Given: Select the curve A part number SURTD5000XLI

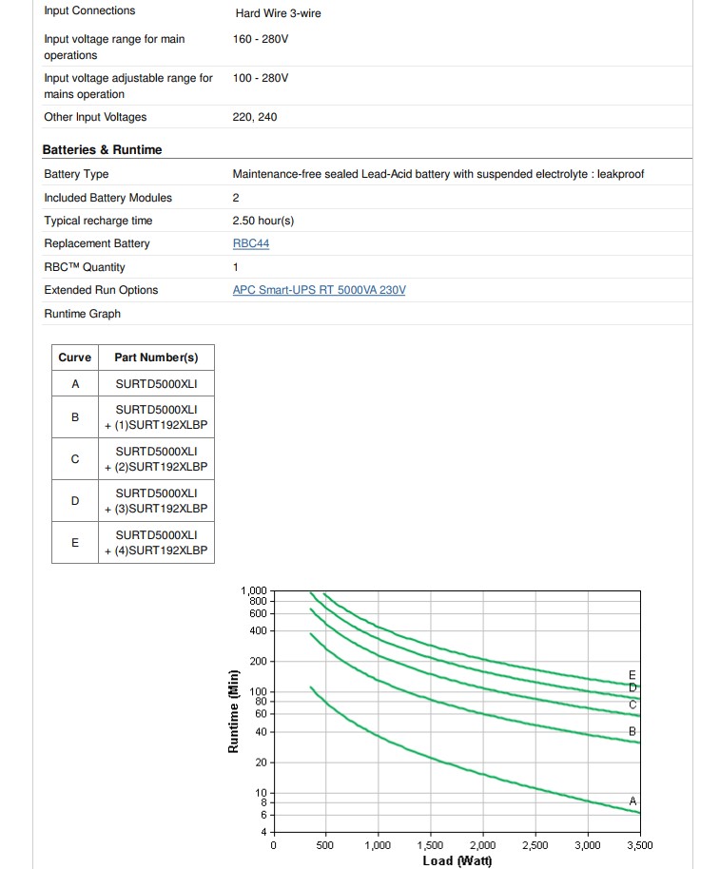Looking at the screenshot, I should point(156,384).
